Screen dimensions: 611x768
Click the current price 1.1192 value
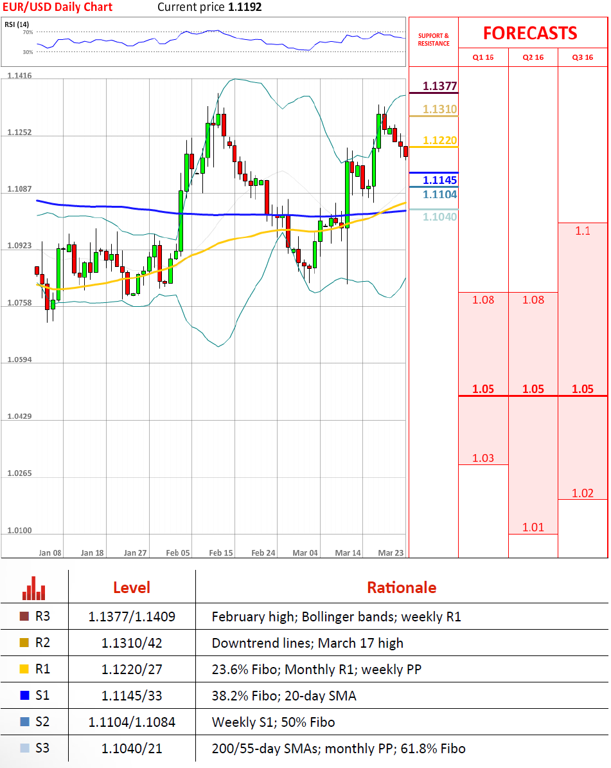click(x=245, y=7)
